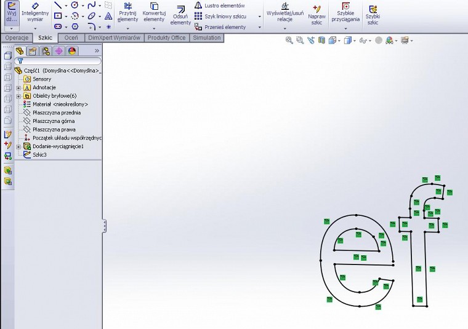Expand the Dodanie-wyciągnięcie1 node

[x=18, y=146]
